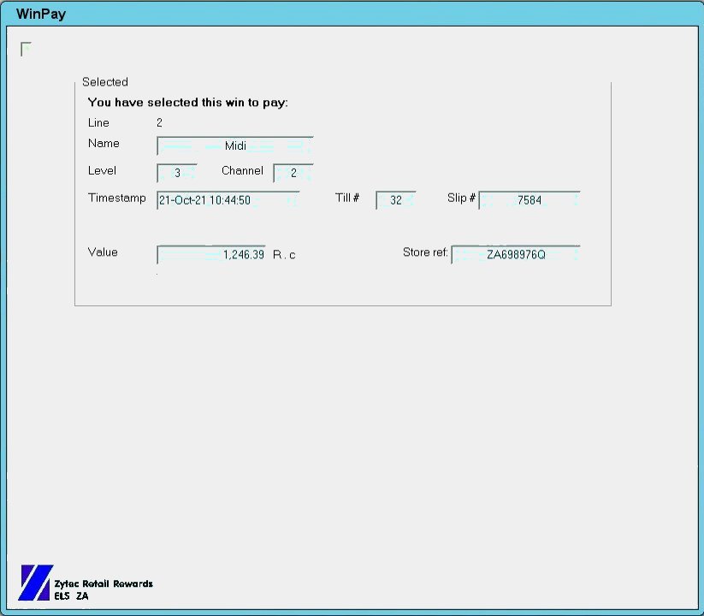Click the 'You have selected this win' heading
This screenshot has width=704, height=616.
coord(187,103)
